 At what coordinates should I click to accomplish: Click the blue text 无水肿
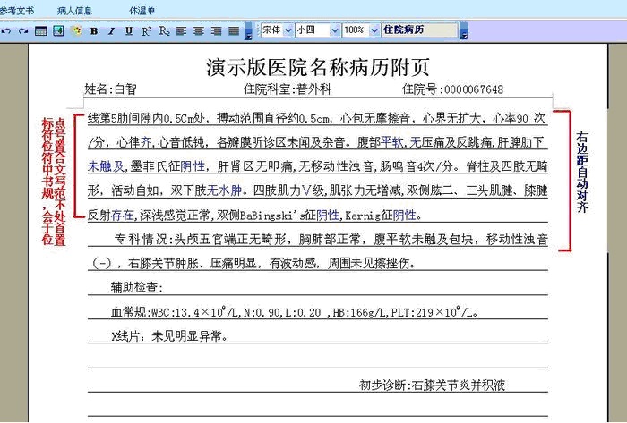224,190
